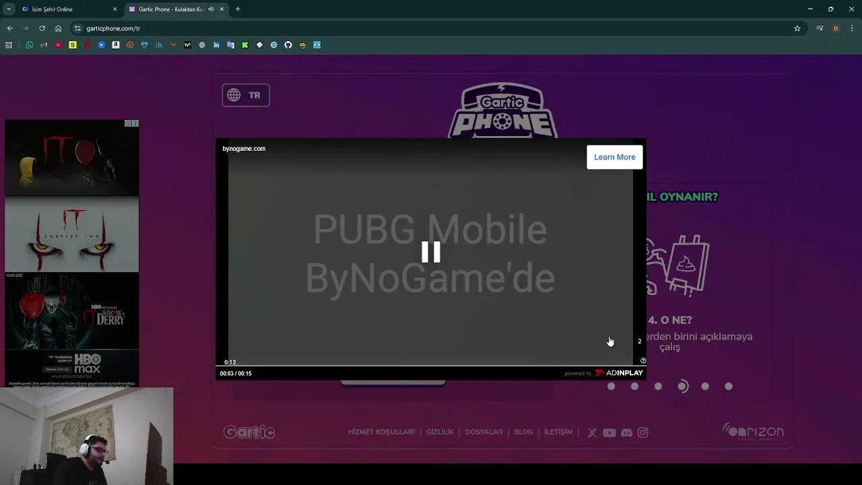
Task: Close the İsim Şehir Online tab
Action: click(114, 9)
